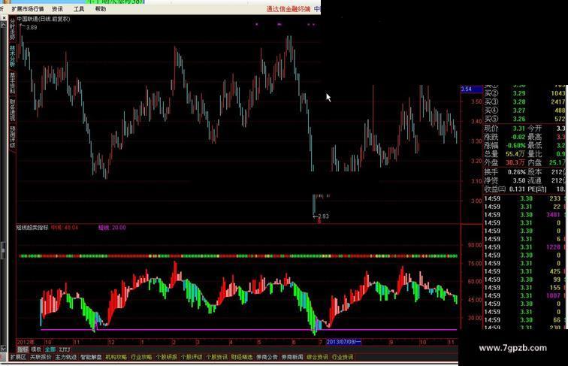The width and height of the screenshot is (568, 366).
Task: Switch to the 基本资料 side tab
Action: point(12,83)
